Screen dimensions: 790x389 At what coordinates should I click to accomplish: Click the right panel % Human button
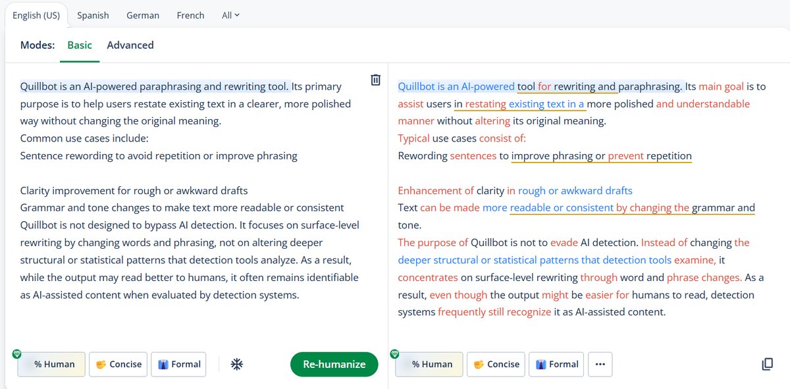429,364
